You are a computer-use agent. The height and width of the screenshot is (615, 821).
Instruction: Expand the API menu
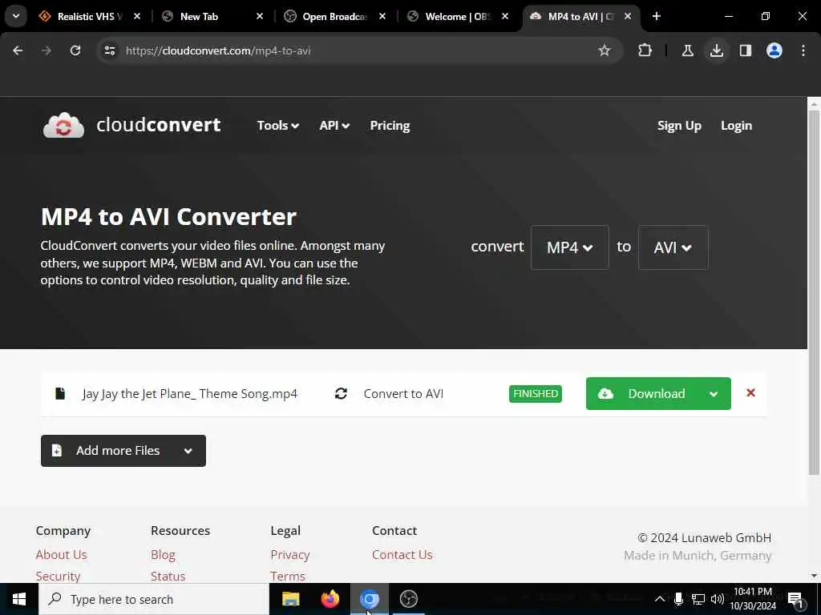[x=334, y=126]
